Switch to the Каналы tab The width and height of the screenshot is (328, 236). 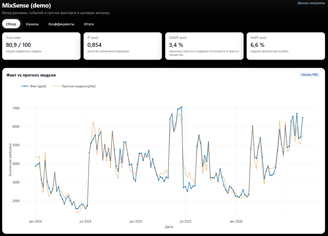tap(32, 24)
